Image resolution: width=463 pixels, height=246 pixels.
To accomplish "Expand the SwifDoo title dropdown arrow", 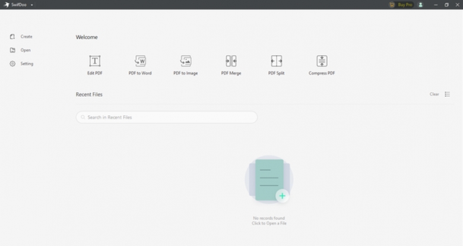I will click(32, 5).
